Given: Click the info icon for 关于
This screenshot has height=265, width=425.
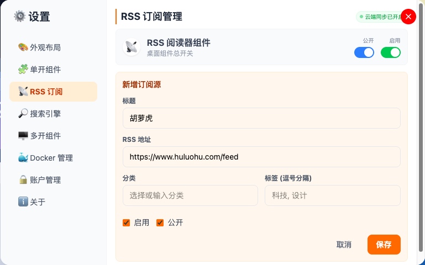Looking at the screenshot, I should [23, 202].
